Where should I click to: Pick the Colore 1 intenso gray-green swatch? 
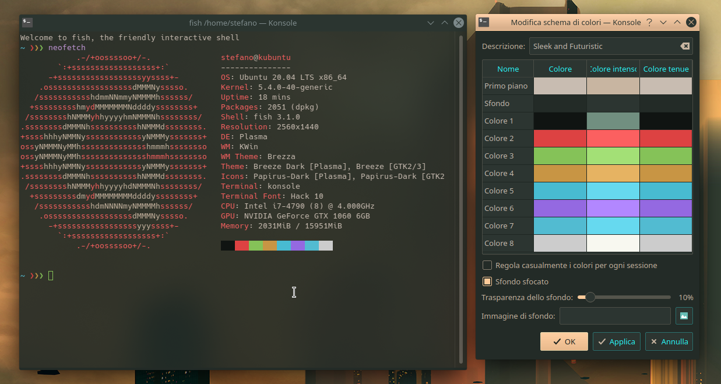(x=613, y=121)
